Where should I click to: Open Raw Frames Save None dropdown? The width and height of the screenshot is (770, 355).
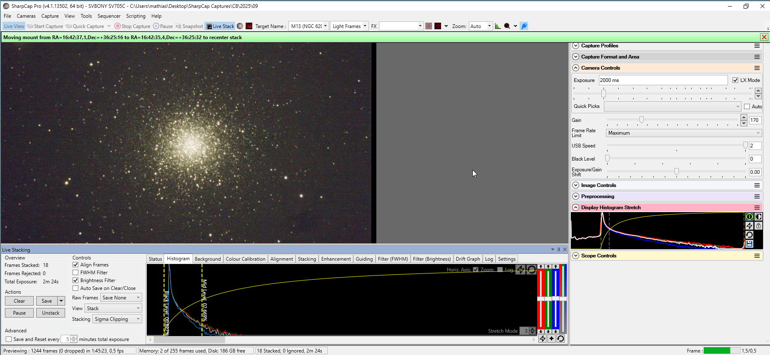pos(121,297)
